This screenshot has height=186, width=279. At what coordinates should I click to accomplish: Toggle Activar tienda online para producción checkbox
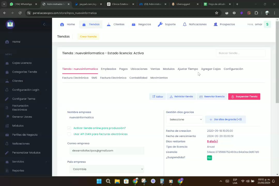[x=69, y=128]
